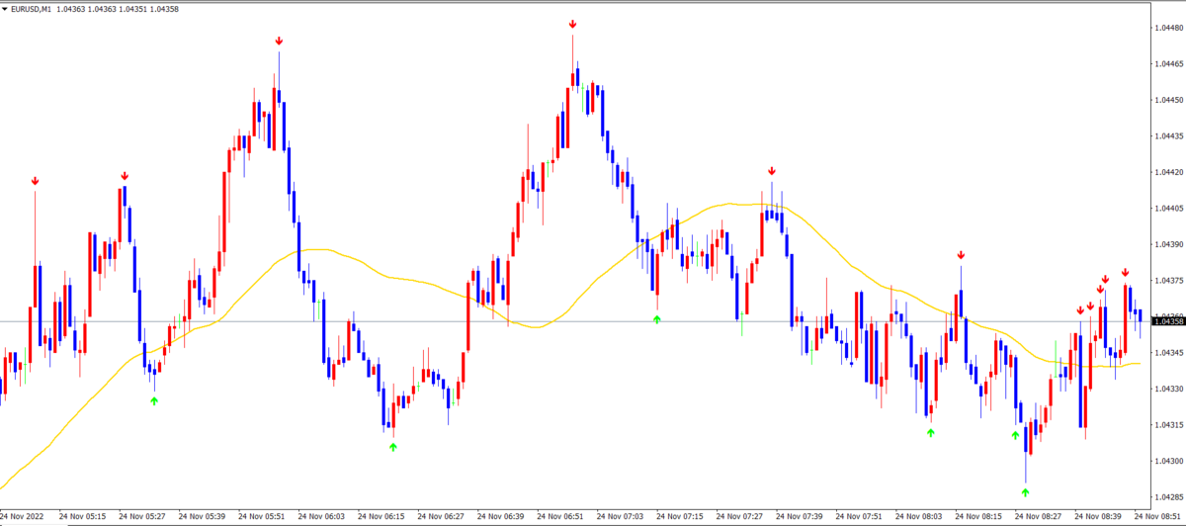Select the green buy arrow below the 06:15 low
The image size is (1186, 526).
tap(393, 447)
